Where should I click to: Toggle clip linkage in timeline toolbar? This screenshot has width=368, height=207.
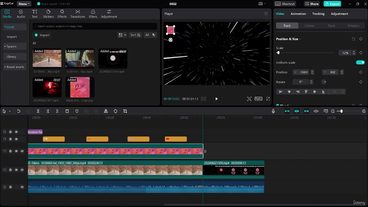306,111
